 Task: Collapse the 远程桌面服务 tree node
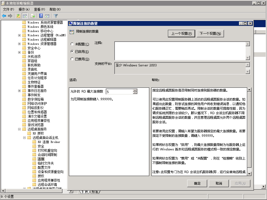point(19,129)
